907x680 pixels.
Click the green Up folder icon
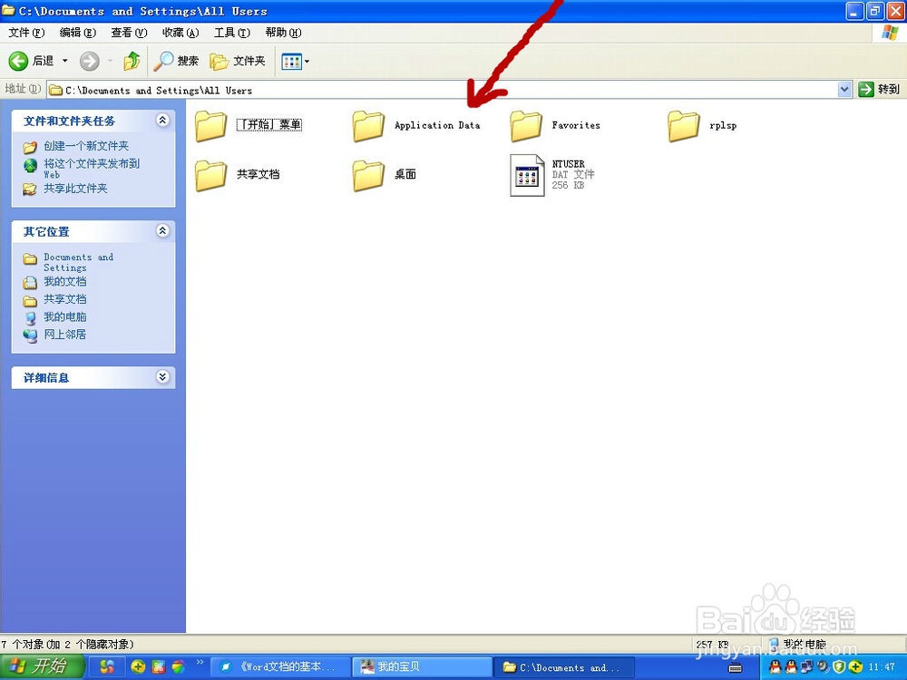point(132,61)
